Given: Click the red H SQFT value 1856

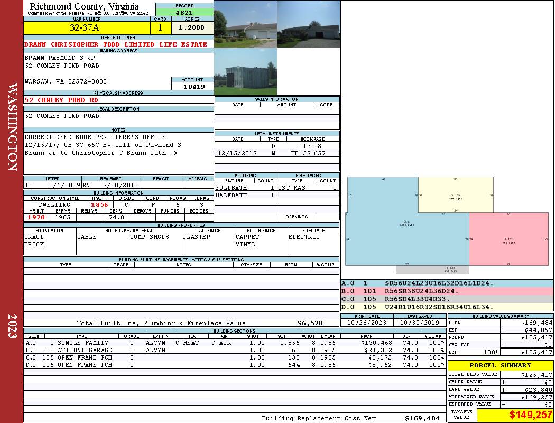Looking at the screenshot, I should click(99, 205).
